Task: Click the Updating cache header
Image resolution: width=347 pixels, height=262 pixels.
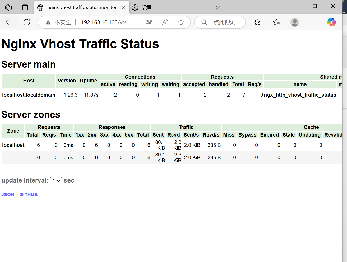Action: (309, 135)
